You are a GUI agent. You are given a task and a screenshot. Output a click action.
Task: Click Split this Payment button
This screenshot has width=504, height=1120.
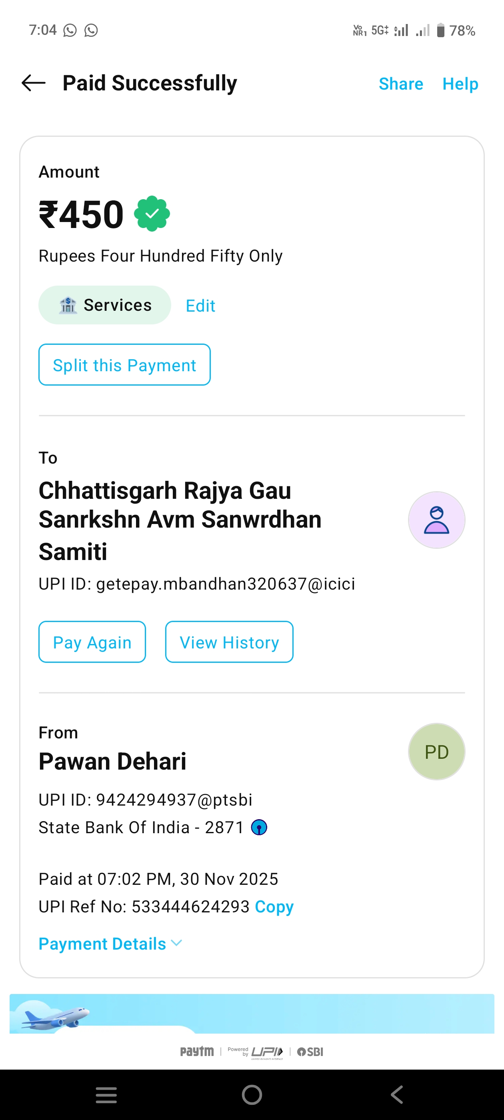[x=124, y=365]
